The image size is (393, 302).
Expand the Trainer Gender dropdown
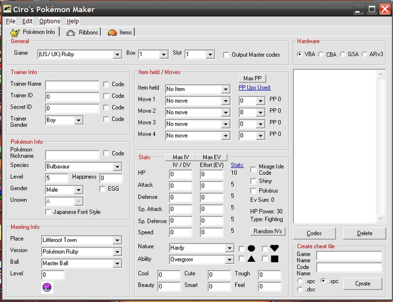coord(79,120)
